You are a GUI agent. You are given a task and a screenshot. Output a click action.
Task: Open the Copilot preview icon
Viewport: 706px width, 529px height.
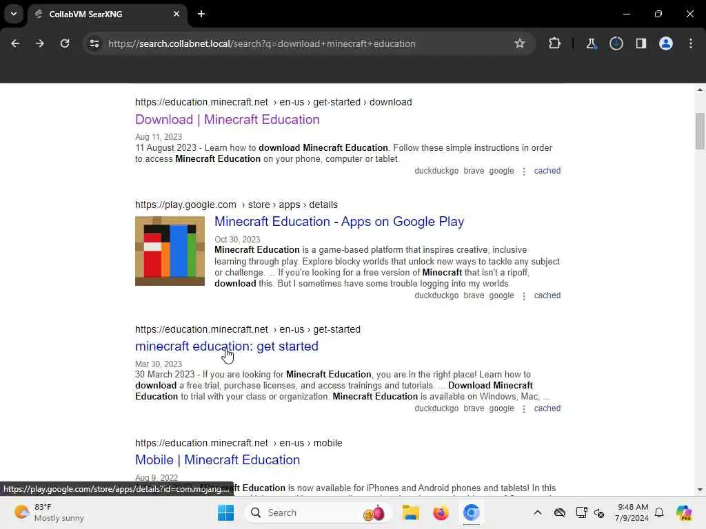[683, 512]
